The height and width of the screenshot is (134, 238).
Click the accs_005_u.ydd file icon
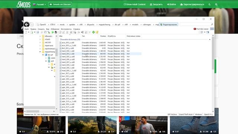pyautogui.click(x=60, y=43)
